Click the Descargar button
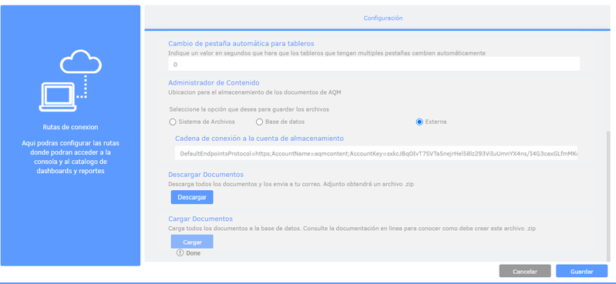 [192, 197]
